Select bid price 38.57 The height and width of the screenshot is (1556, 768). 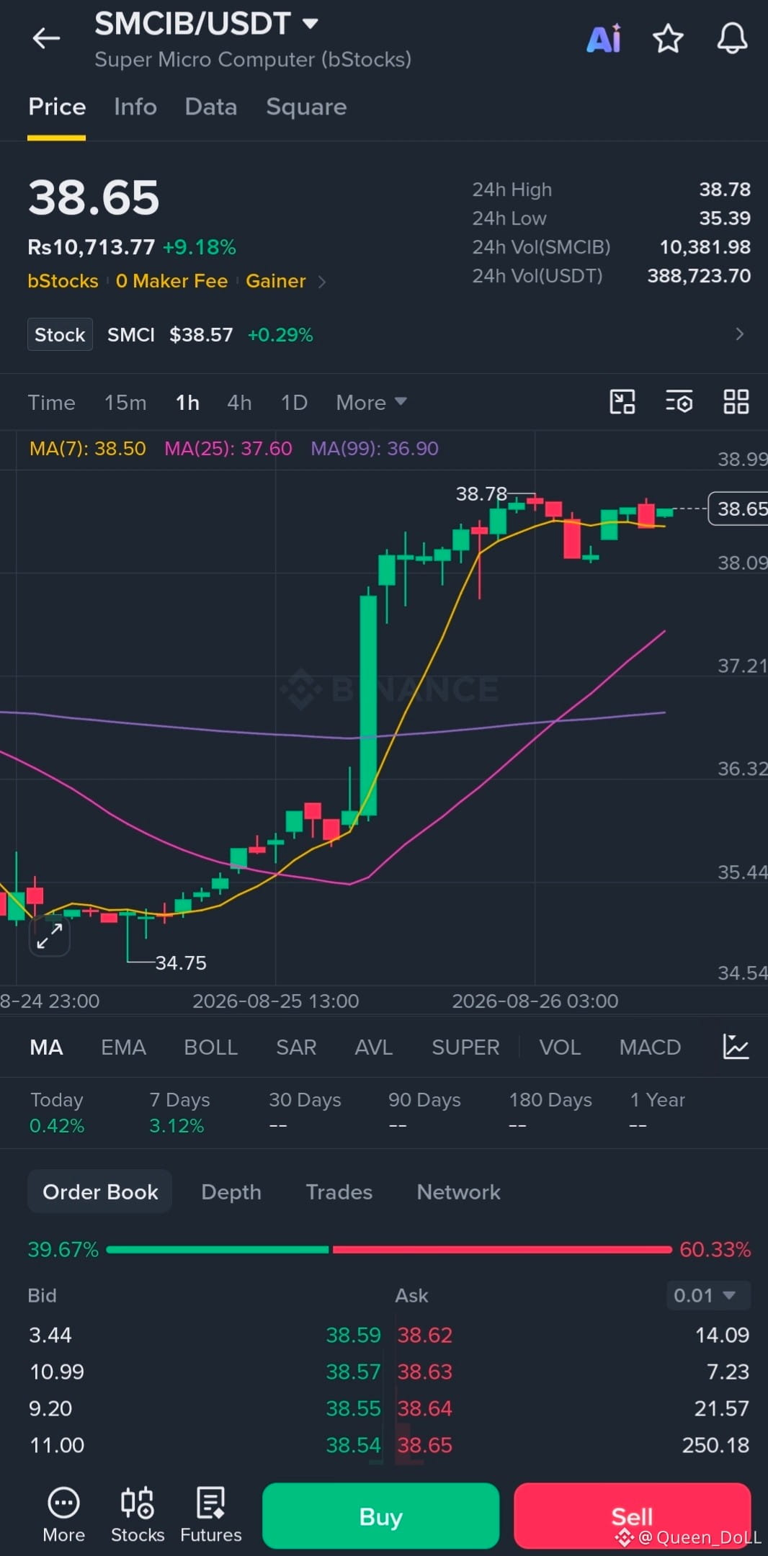[x=353, y=1372]
